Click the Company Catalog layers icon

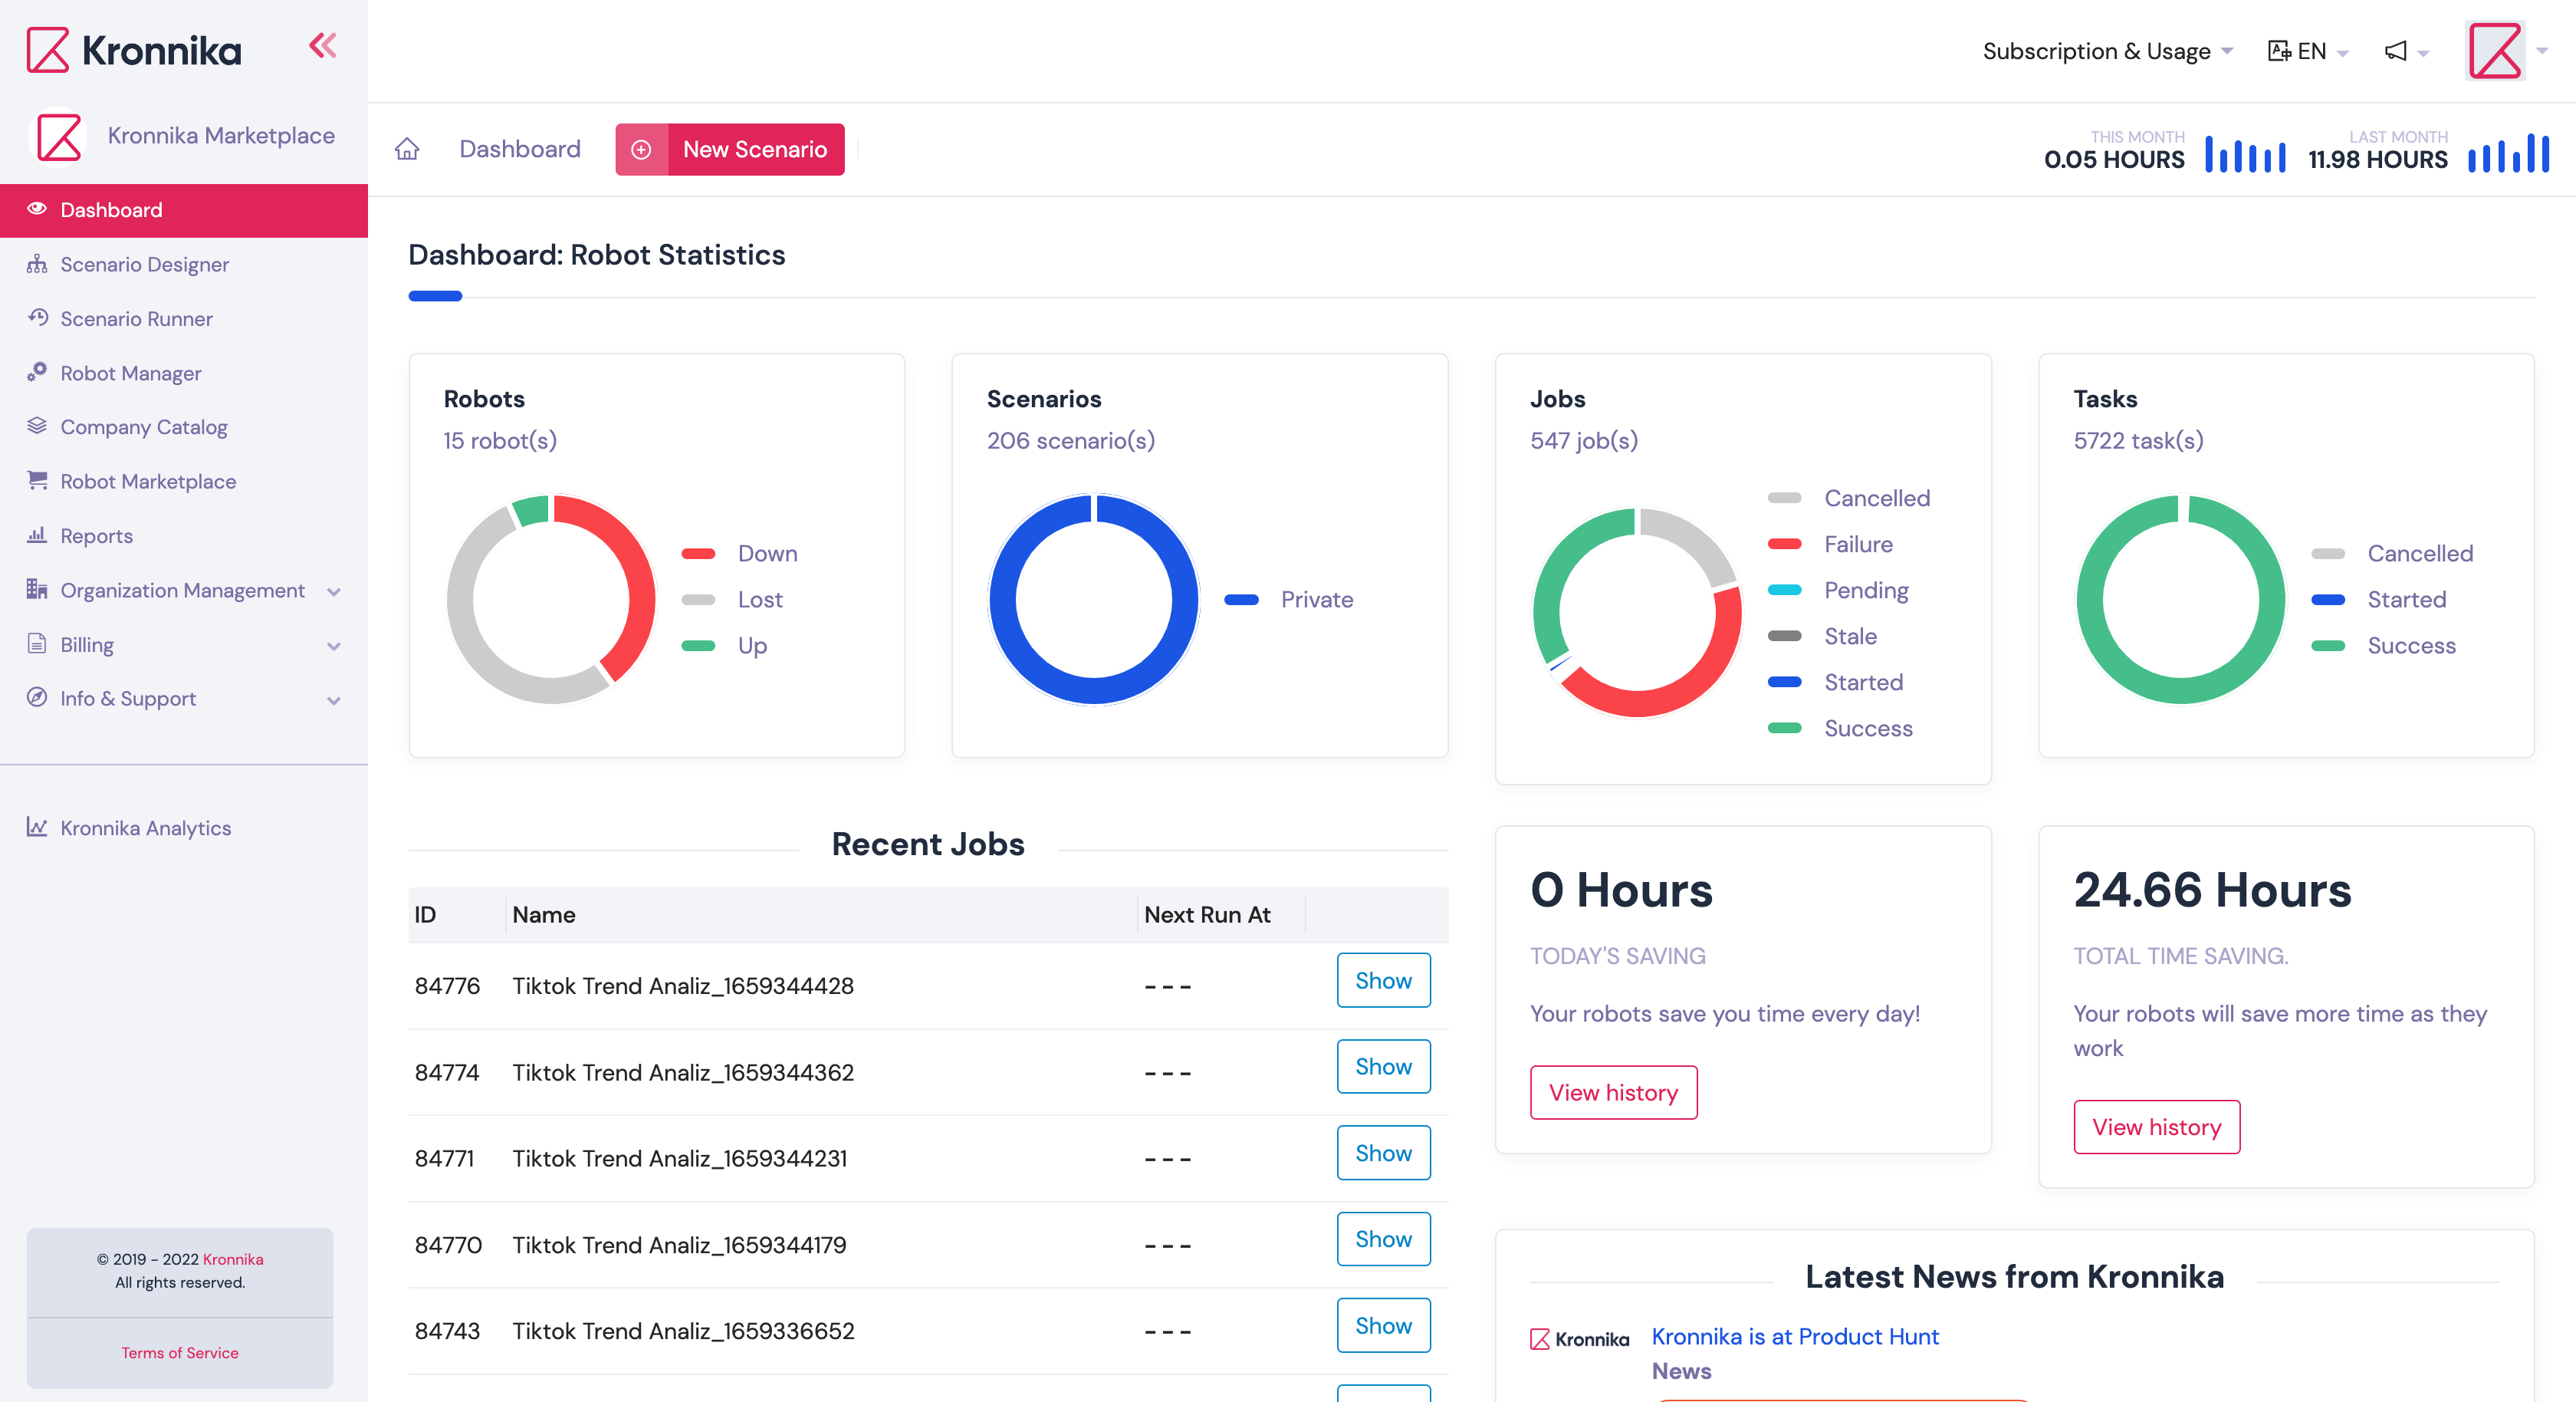(x=37, y=426)
